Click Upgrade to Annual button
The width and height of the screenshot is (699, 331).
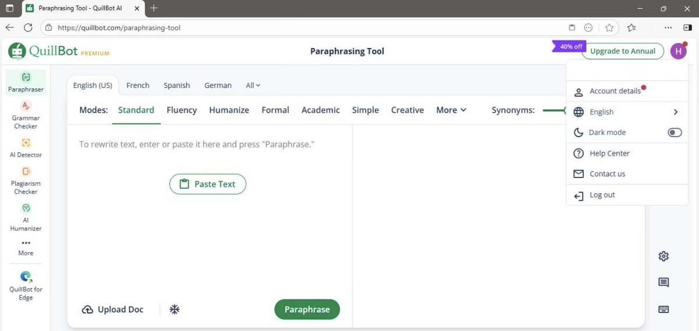click(x=623, y=51)
